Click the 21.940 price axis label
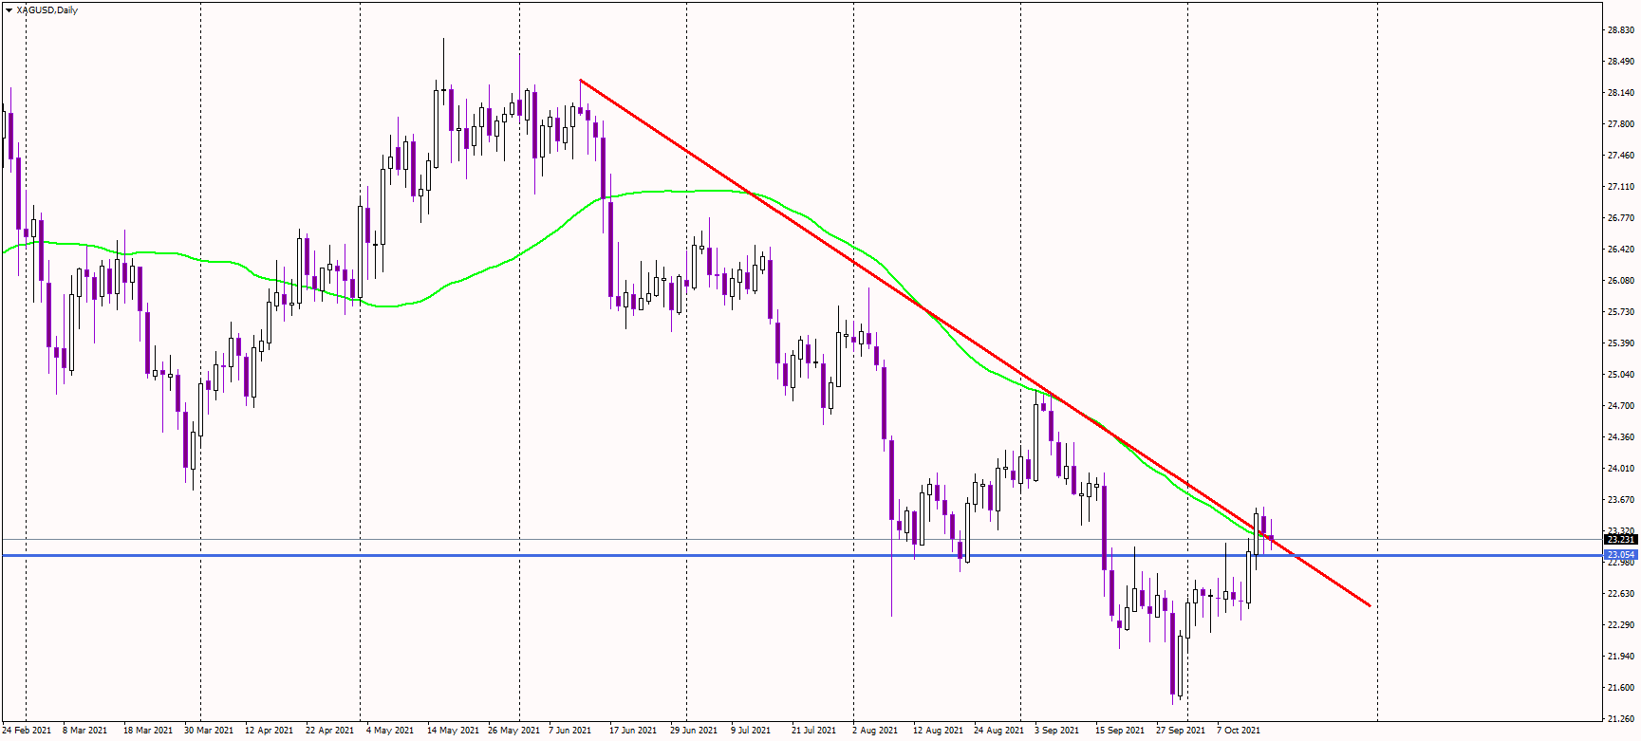This screenshot has height=741, width=1641. (1620, 657)
